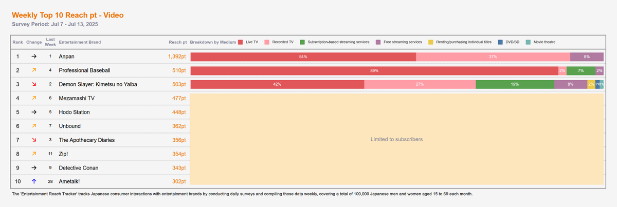Click Anpan's 8% free streaming segment

click(x=587, y=57)
